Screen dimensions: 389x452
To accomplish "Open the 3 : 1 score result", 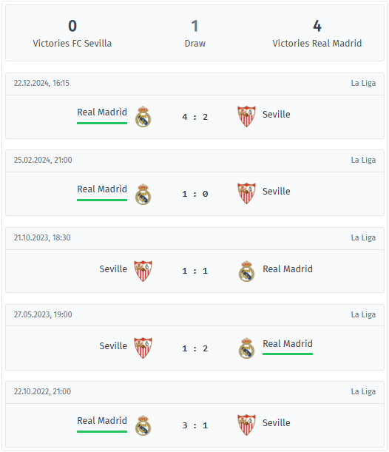I will pyautogui.click(x=194, y=425).
